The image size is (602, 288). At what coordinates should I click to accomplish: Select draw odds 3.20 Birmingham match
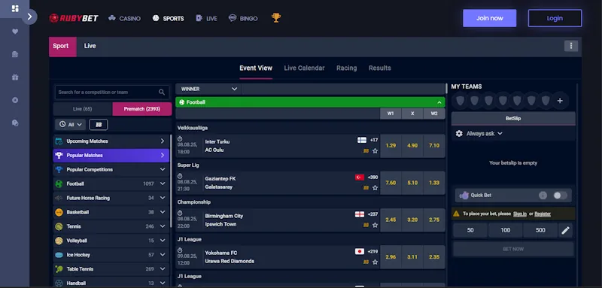412,220
